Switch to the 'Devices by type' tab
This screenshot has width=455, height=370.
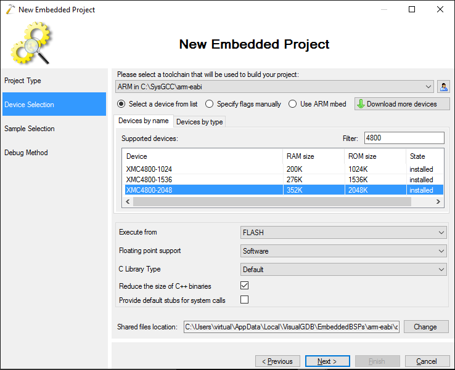click(199, 122)
